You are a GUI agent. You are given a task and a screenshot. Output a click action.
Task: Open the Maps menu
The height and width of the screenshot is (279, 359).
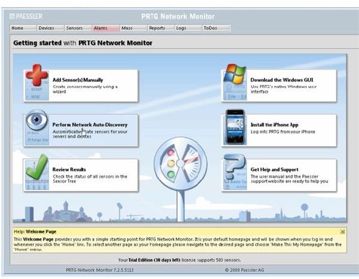pyautogui.click(x=133, y=28)
